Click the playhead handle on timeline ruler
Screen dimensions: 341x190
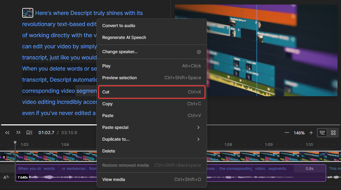(15, 142)
